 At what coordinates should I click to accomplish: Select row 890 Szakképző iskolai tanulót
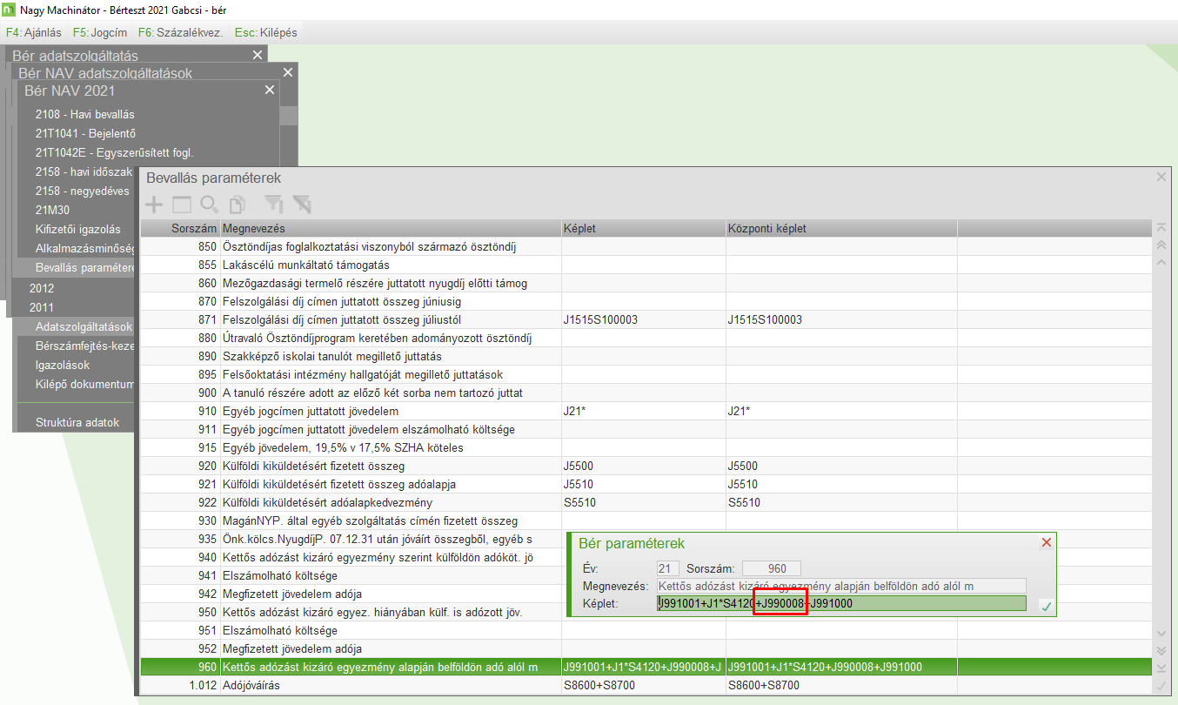pyautogui.click(x=645, y=356)
